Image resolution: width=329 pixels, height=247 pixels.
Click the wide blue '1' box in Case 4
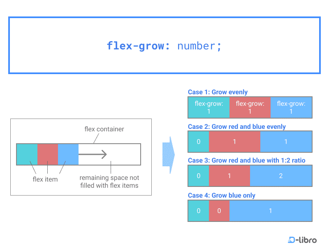click(271, 211)
